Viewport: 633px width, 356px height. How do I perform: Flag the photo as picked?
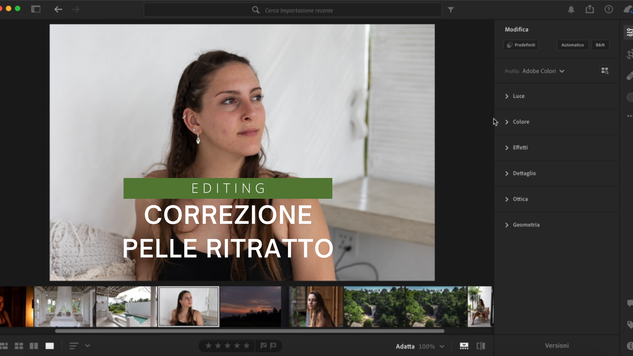(x=263, y=345)
